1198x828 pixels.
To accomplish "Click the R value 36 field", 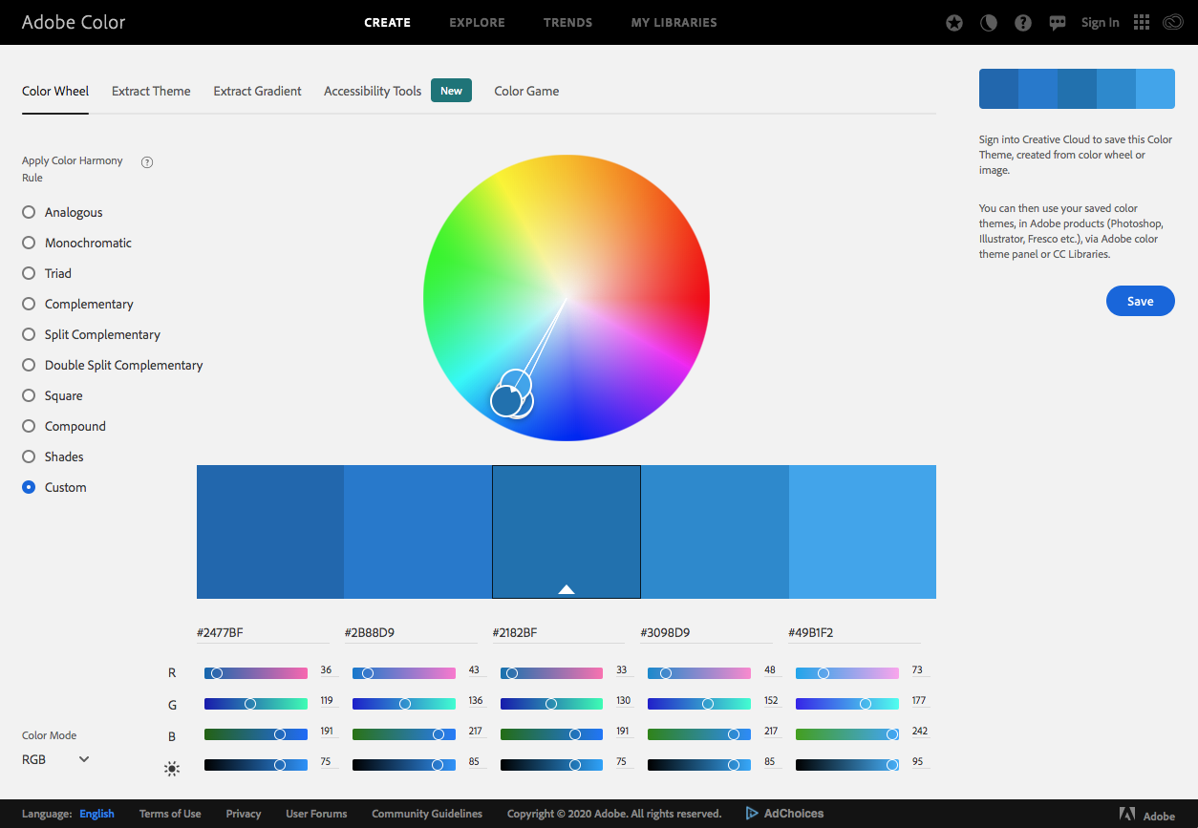I will (x=329, y=670).
